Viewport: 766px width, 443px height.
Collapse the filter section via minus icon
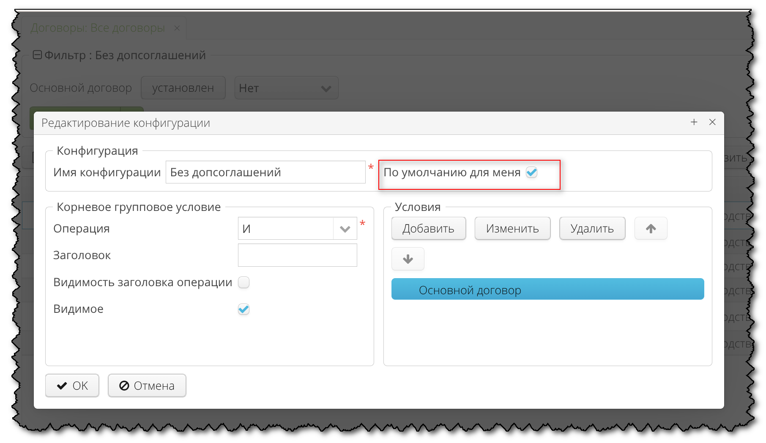coord(37,54)
